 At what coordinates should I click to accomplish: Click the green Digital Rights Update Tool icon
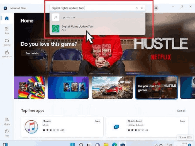pos(56,28)
